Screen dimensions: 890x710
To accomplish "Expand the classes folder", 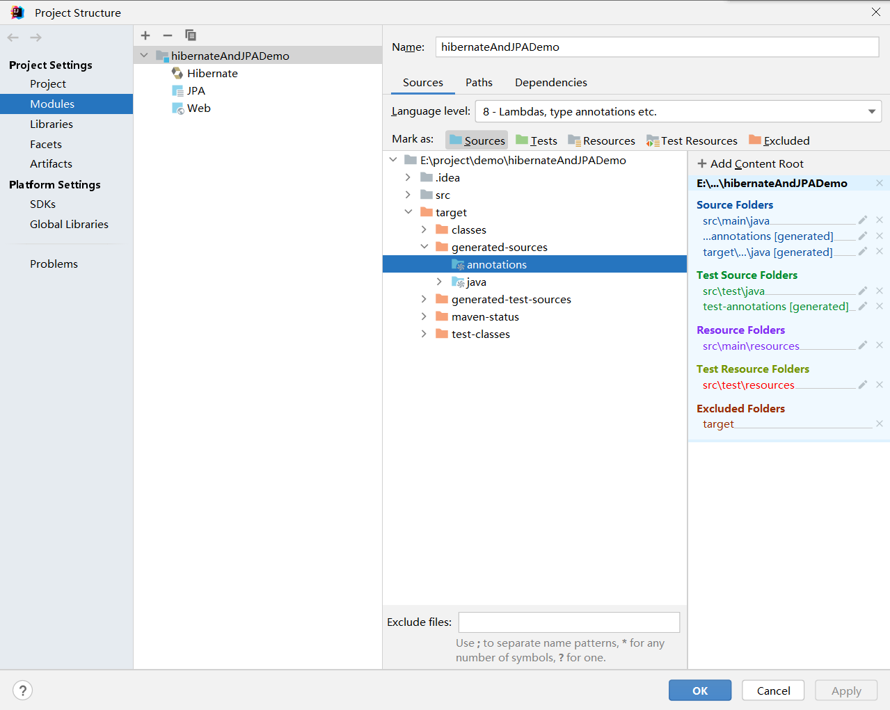I will pyautogui.click(x=424, y=229).
